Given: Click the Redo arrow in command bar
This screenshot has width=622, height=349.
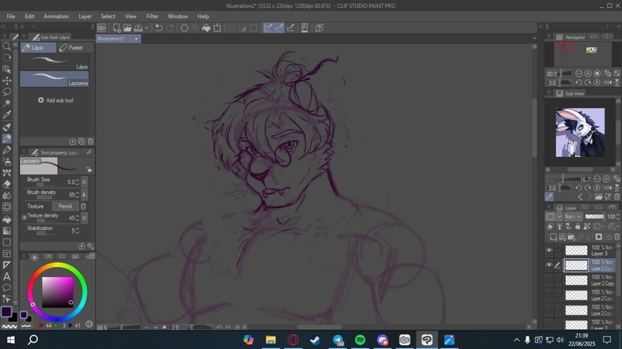Looking at the screenshot, I should coord(170,28).
